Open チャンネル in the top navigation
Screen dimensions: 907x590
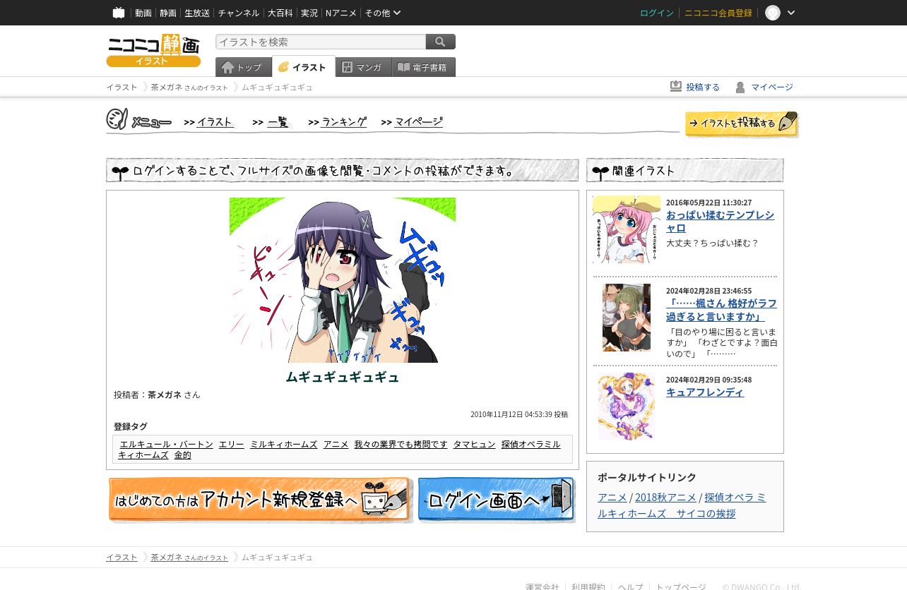(x=238, y=13)
